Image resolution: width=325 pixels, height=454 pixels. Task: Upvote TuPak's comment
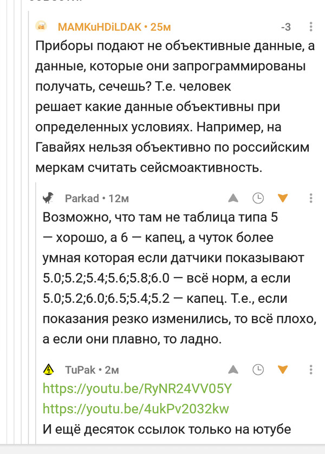pyautogui.click(x=233, y=370)
